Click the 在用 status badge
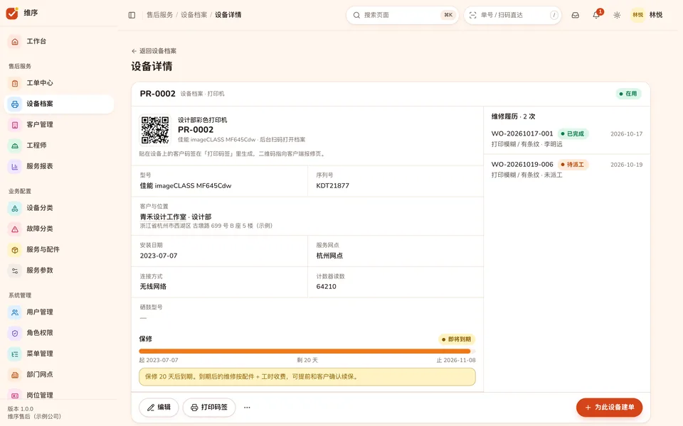 point(628,94)
